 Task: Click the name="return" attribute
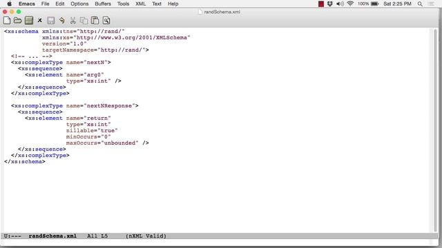(88, 118)
